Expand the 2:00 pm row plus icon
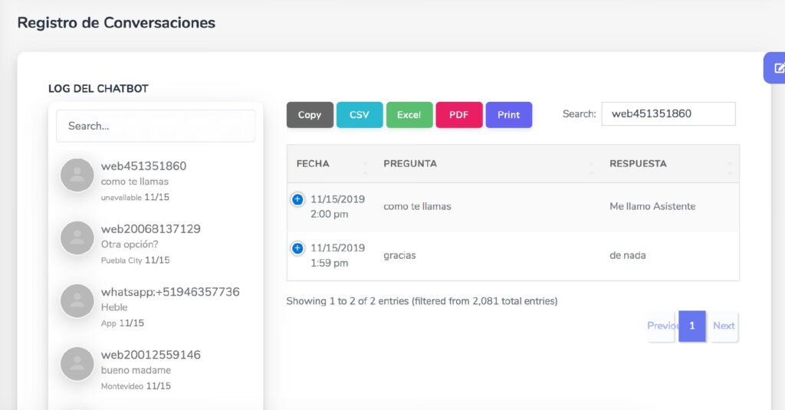Screen dimensions: 785x410 [x=297, y=199]
